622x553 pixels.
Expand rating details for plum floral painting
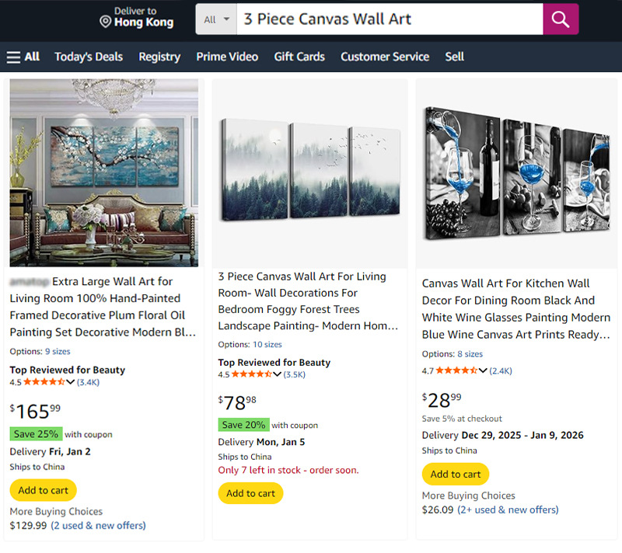pyautogui.click(x=70, y=382)
